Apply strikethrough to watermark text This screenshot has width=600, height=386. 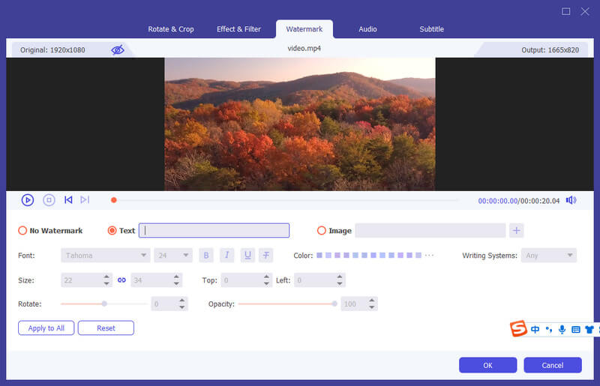[x=266, y=255]
